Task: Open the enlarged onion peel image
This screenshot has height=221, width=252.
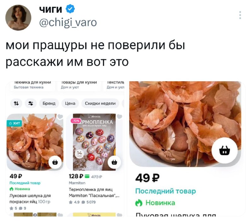Action: click(185, 124)
